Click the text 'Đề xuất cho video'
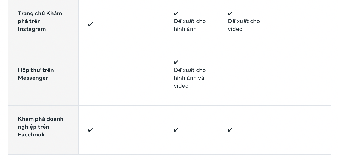The height and width of the screenshot is (160, 338). pyautogui.click(x=244, y=25)
